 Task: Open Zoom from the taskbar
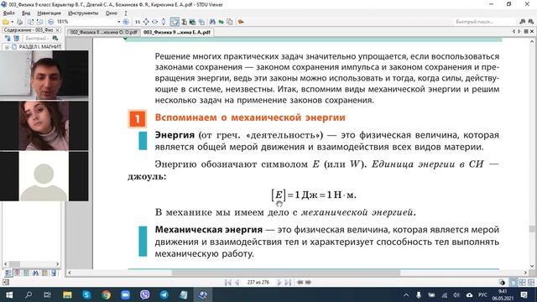click(125, 294)
